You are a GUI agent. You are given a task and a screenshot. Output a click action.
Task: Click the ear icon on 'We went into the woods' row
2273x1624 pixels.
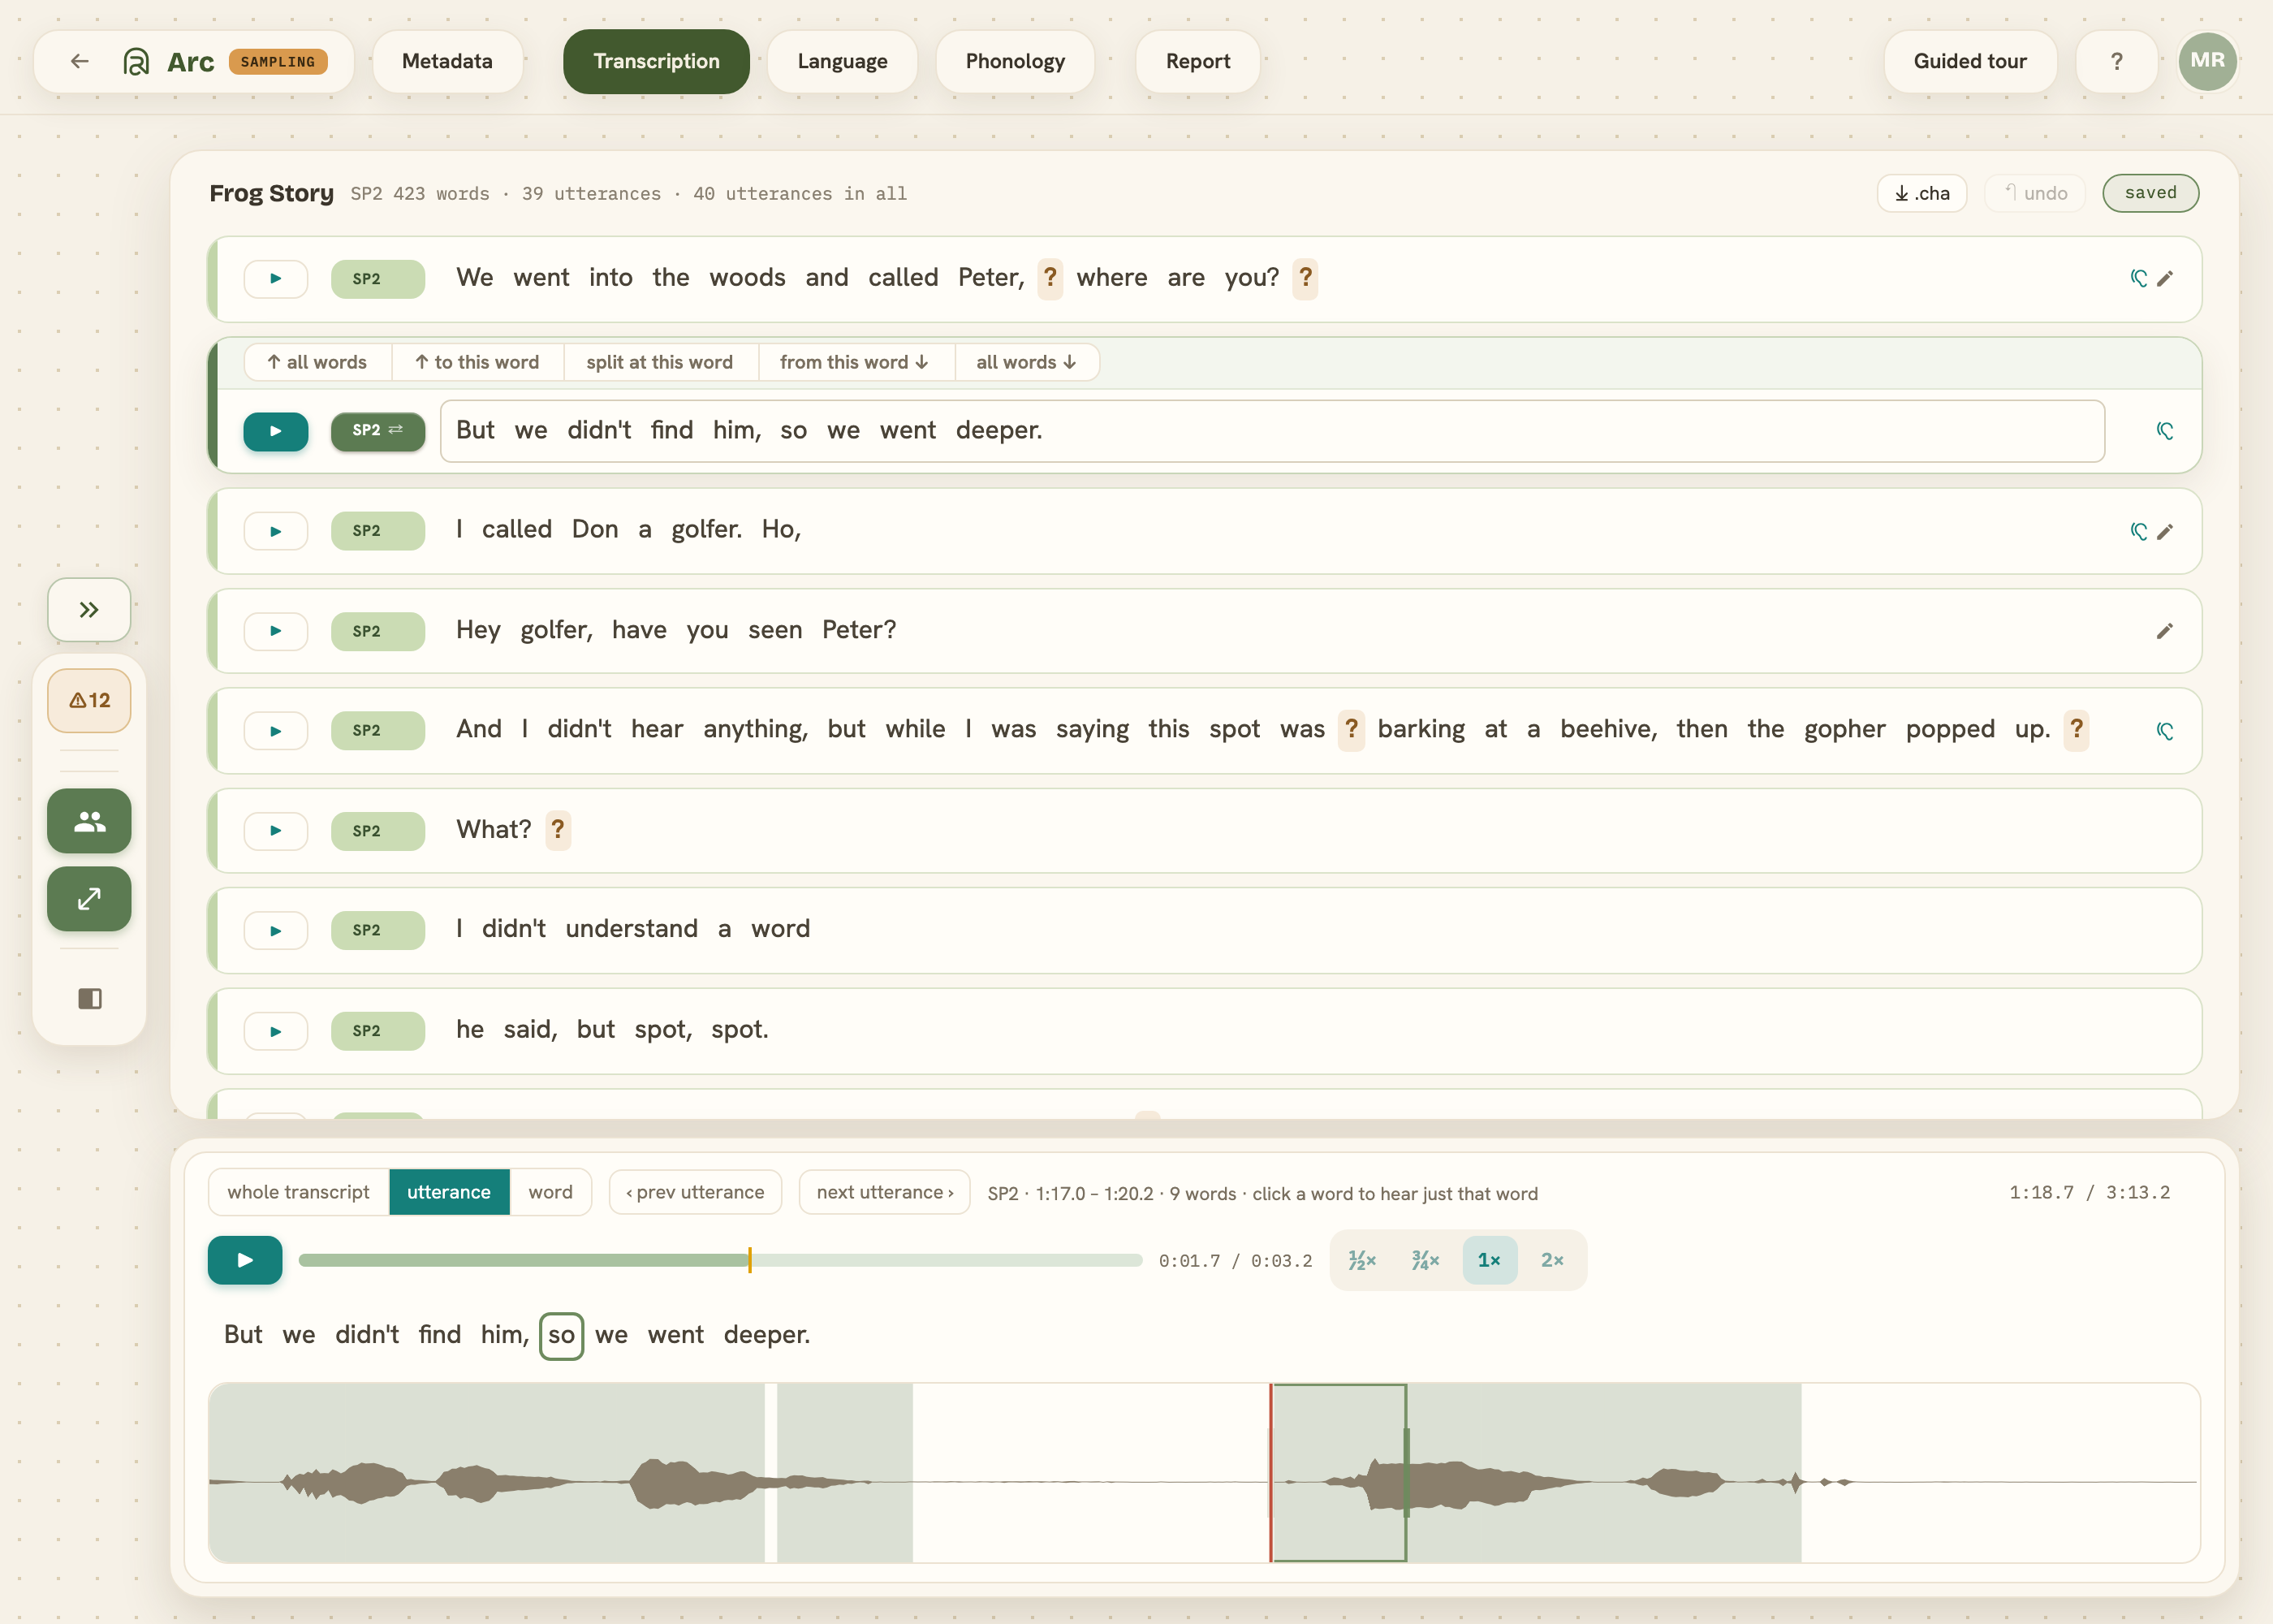[2138, 278]
